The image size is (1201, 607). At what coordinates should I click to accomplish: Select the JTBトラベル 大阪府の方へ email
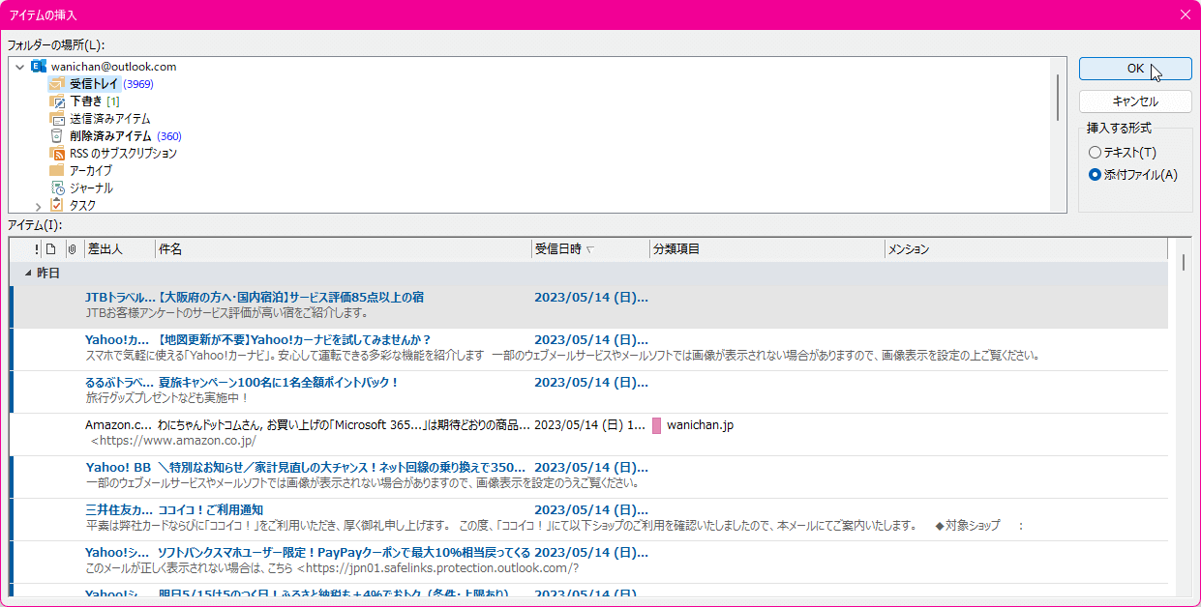pos(588,306)
